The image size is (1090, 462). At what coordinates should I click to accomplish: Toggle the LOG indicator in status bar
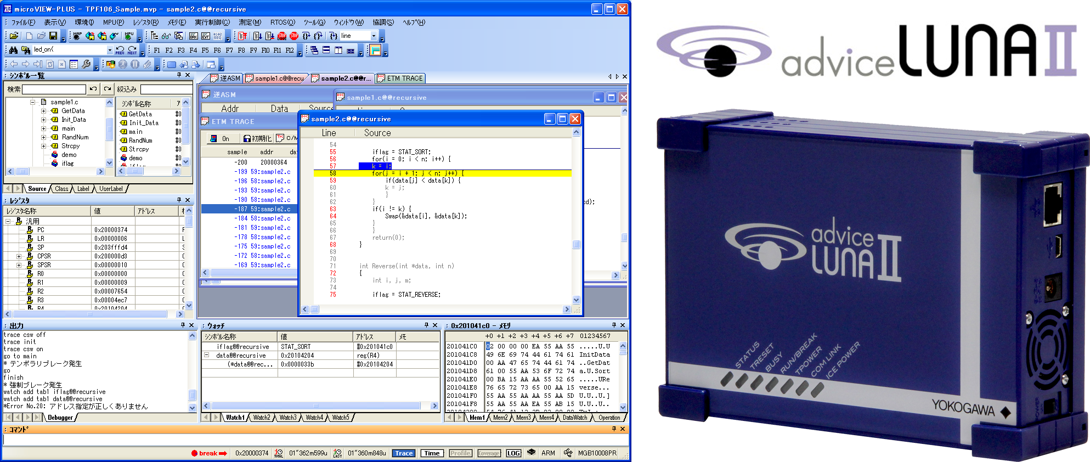513,453
